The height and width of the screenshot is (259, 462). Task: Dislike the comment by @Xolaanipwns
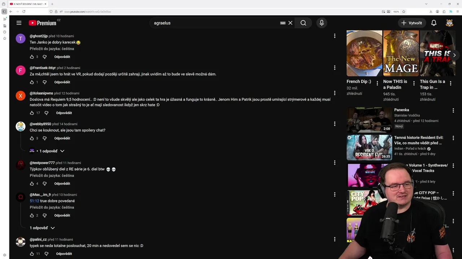(46, 113)
